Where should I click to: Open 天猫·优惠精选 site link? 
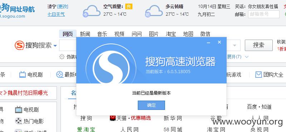point(134,118)
